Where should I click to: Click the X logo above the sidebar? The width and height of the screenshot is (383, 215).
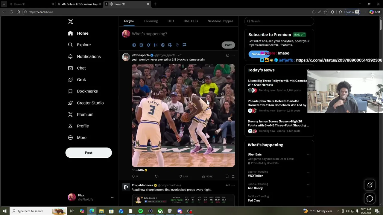coord(71,21)
